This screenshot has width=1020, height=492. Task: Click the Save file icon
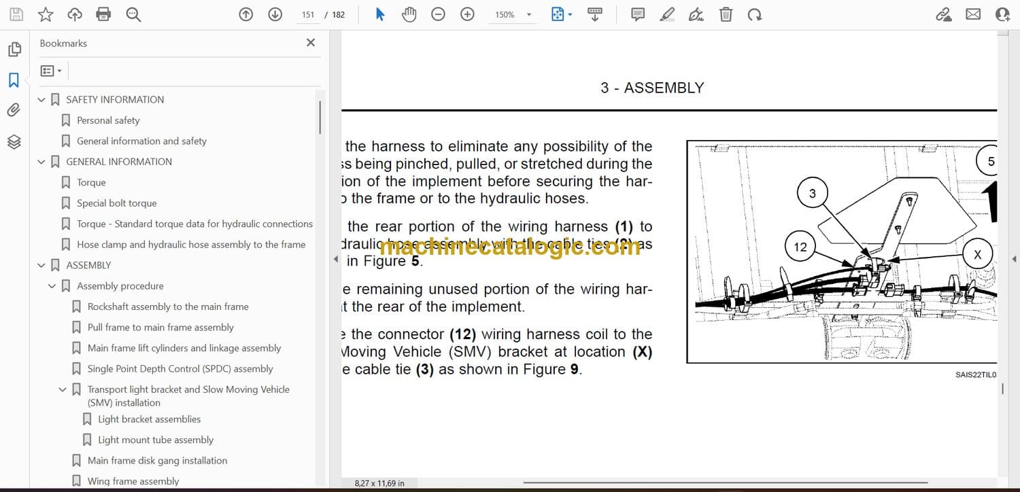[x=16, y=14]
